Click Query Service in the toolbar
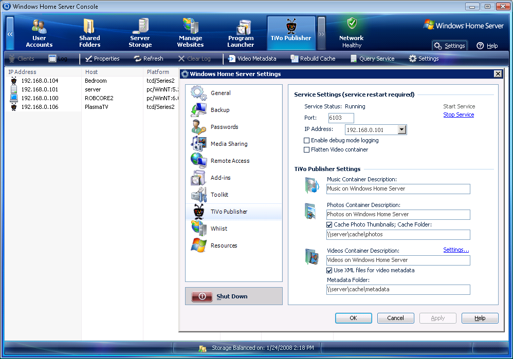 (372, 59)
